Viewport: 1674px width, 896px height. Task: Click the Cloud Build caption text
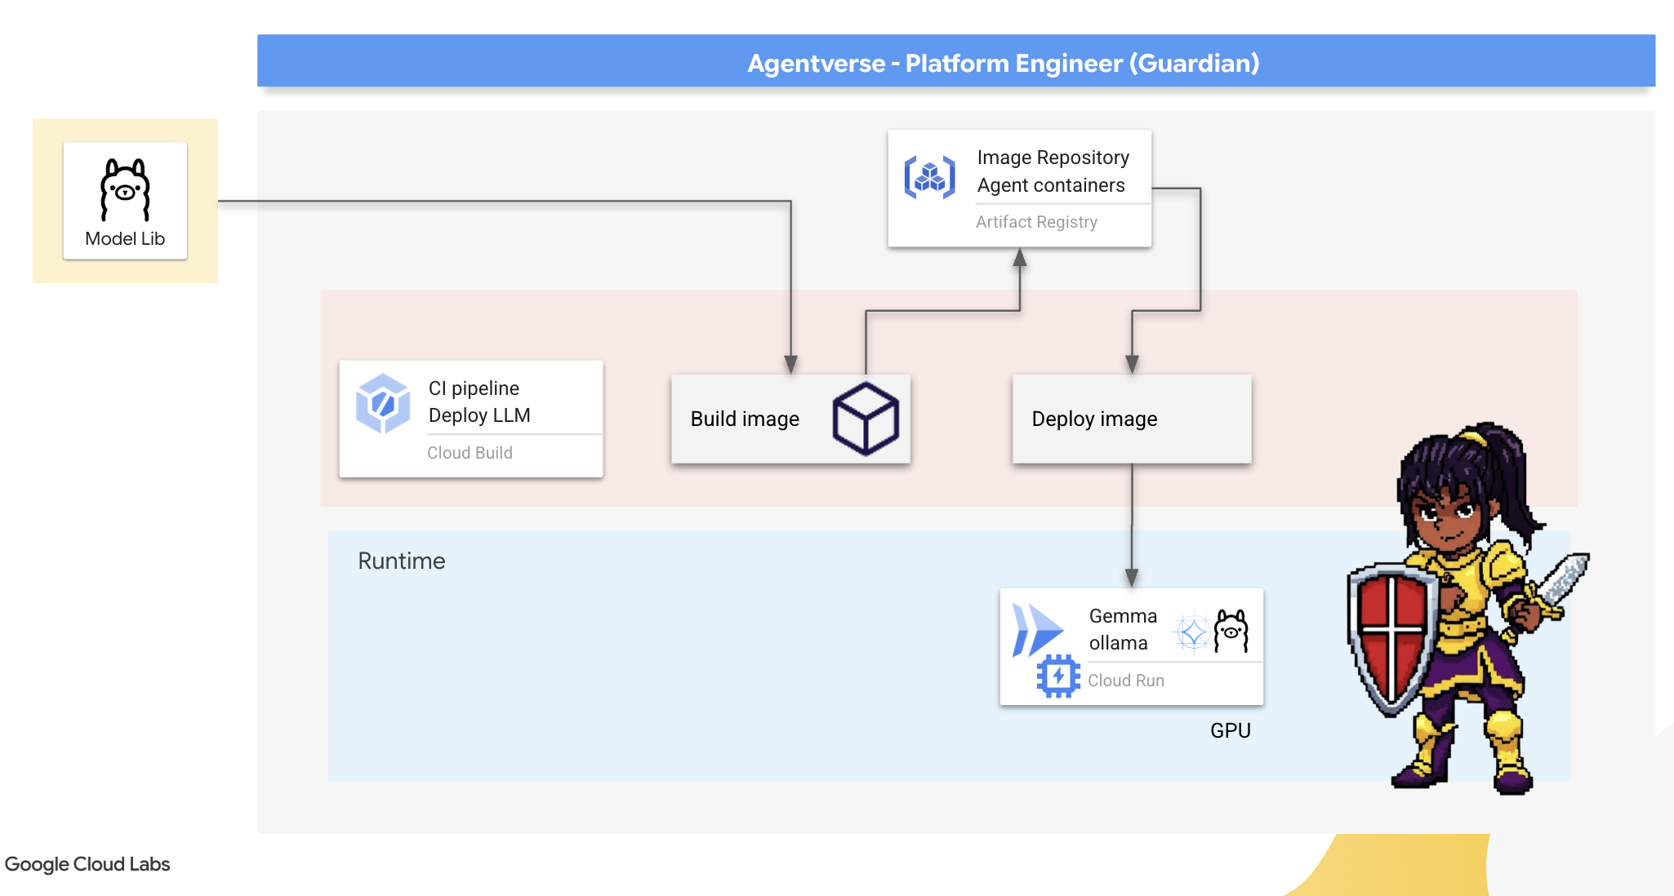[470, 453]
